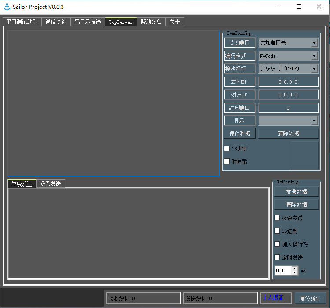This screenshot has width=330, height=308.
Task: Click the 显示 button
Action: point(240,121)
